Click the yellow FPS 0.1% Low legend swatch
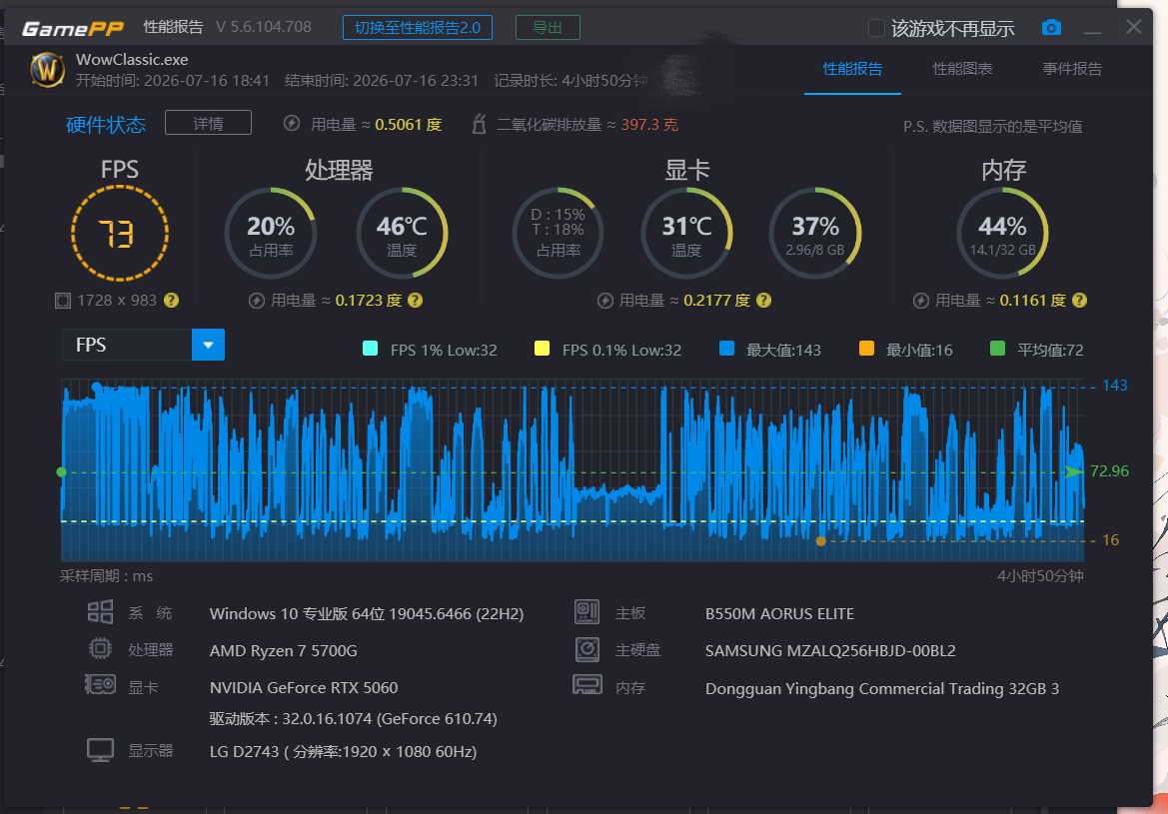 click(542, 349)
